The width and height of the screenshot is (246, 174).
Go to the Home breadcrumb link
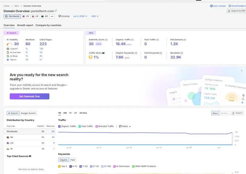[x=7, y=6]
